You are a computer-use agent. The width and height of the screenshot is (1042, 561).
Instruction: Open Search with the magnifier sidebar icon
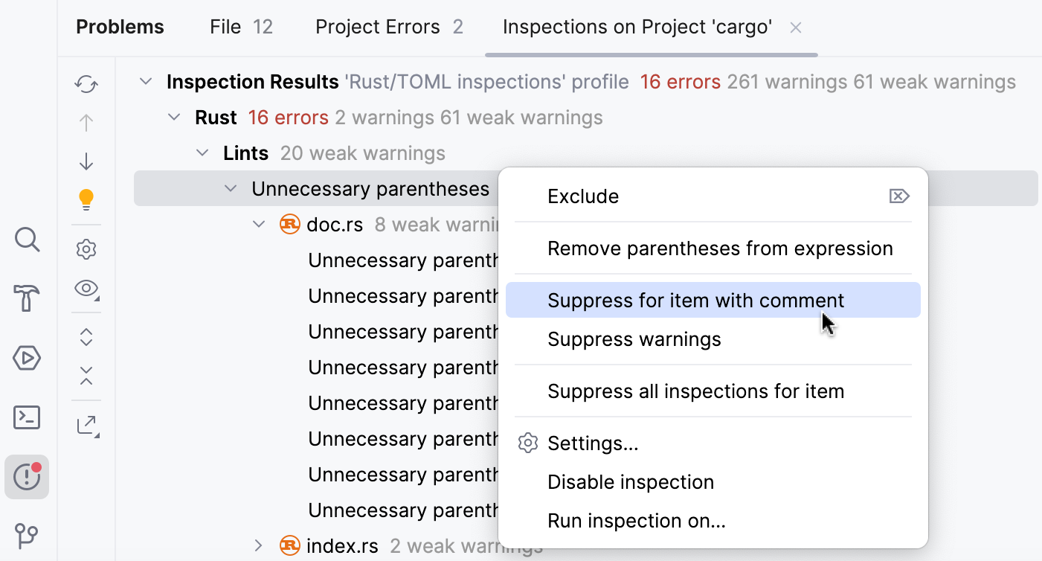27,240
